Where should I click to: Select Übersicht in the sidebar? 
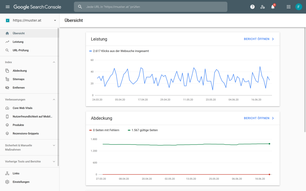[x=18, y=34]
